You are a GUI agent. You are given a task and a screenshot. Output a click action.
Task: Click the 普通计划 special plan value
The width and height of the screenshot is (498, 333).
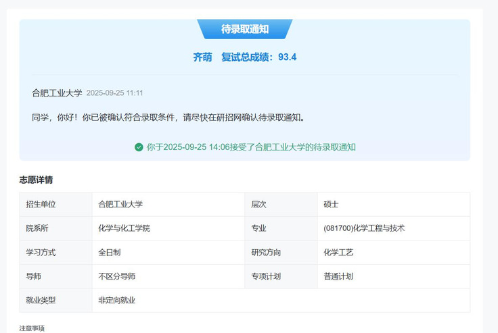click(x=339, y=276)
